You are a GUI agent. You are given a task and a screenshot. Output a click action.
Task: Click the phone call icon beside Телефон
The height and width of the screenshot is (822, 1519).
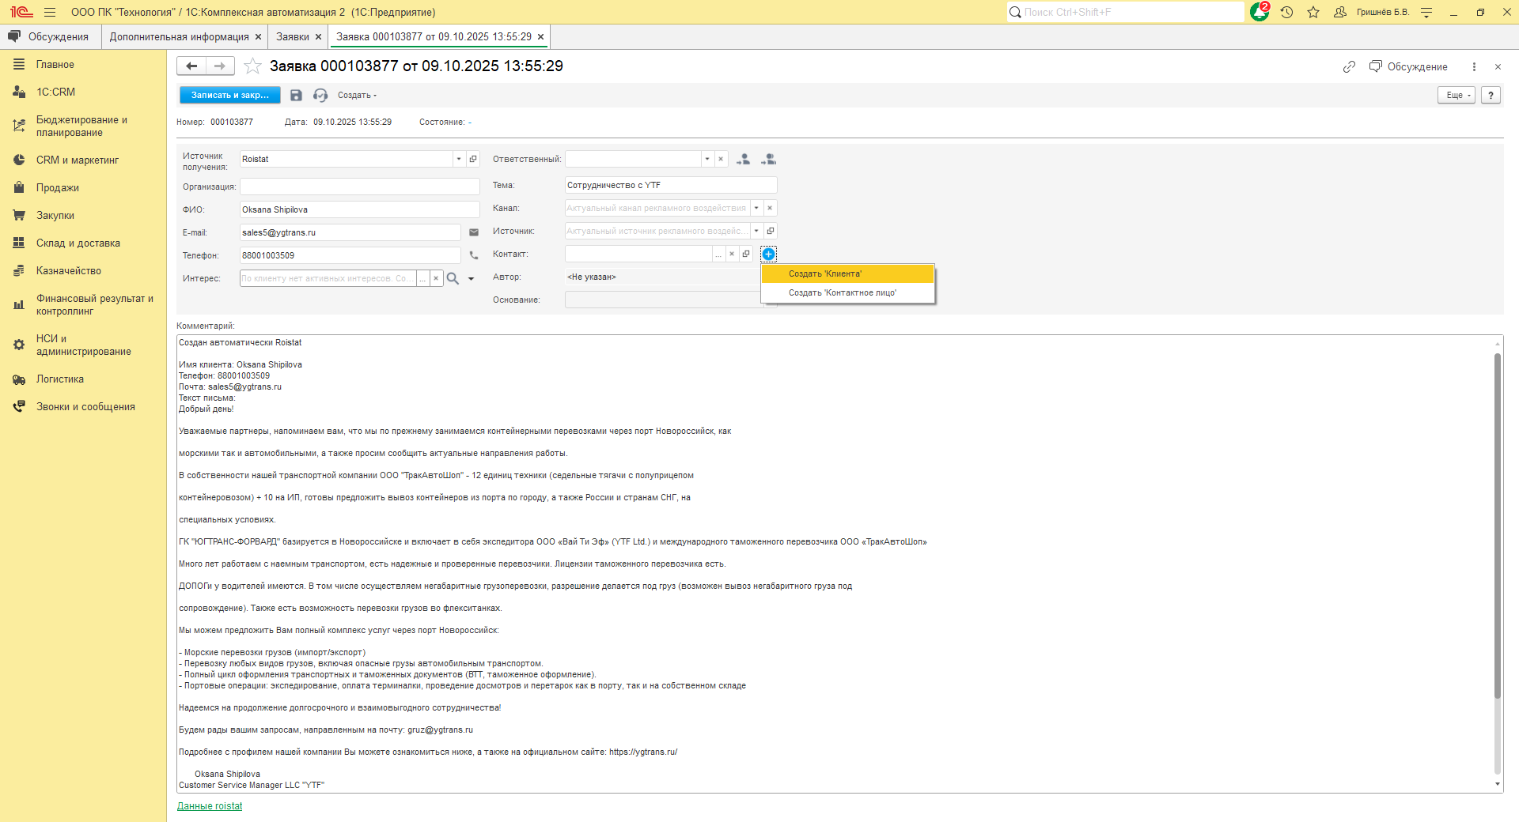click(474, 255)
